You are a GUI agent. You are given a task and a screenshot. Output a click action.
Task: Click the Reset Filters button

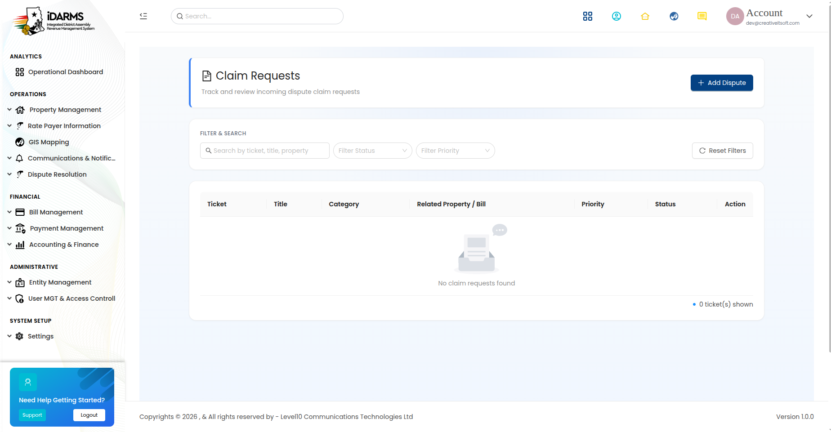tap(723, 151)
